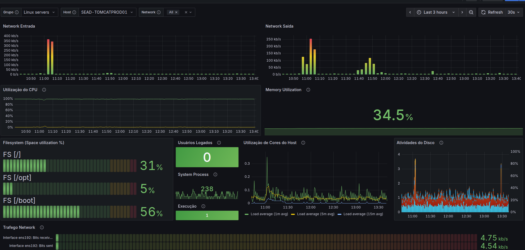Screen dimensions: 525x250
Task: Click the zoom out time range icon
Action: pyautogui.click(x=471, y=12)
